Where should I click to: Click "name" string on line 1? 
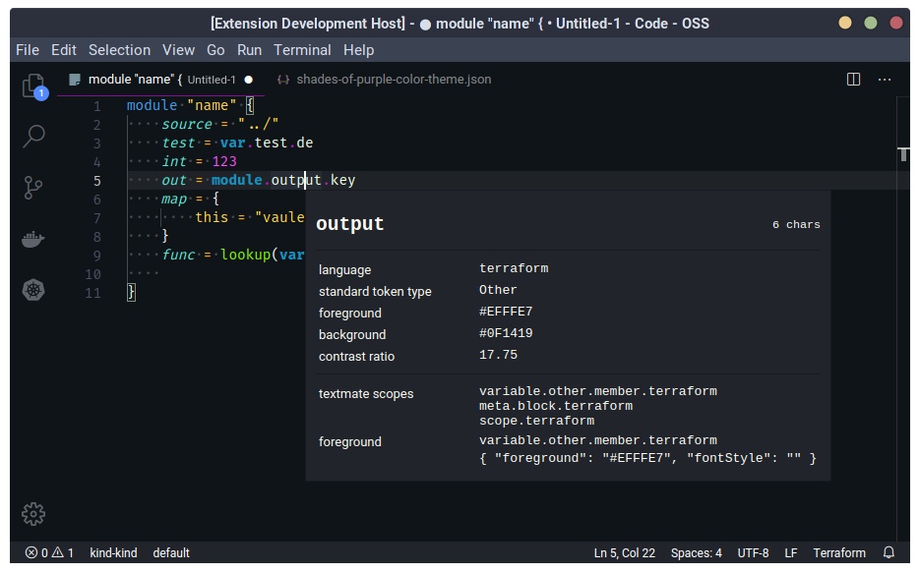(212, 105)
